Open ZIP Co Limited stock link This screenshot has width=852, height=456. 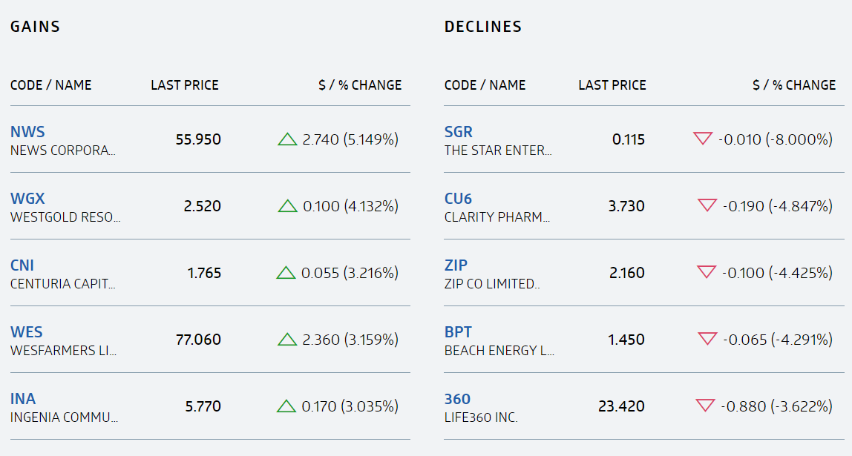[456, 265]
